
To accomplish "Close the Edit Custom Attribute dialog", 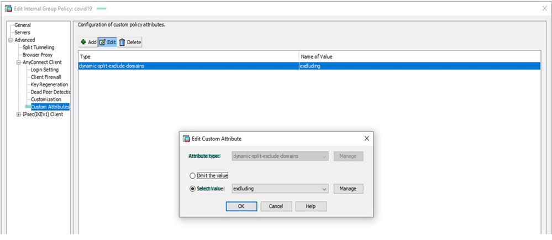I will click(x=366, y=138).
